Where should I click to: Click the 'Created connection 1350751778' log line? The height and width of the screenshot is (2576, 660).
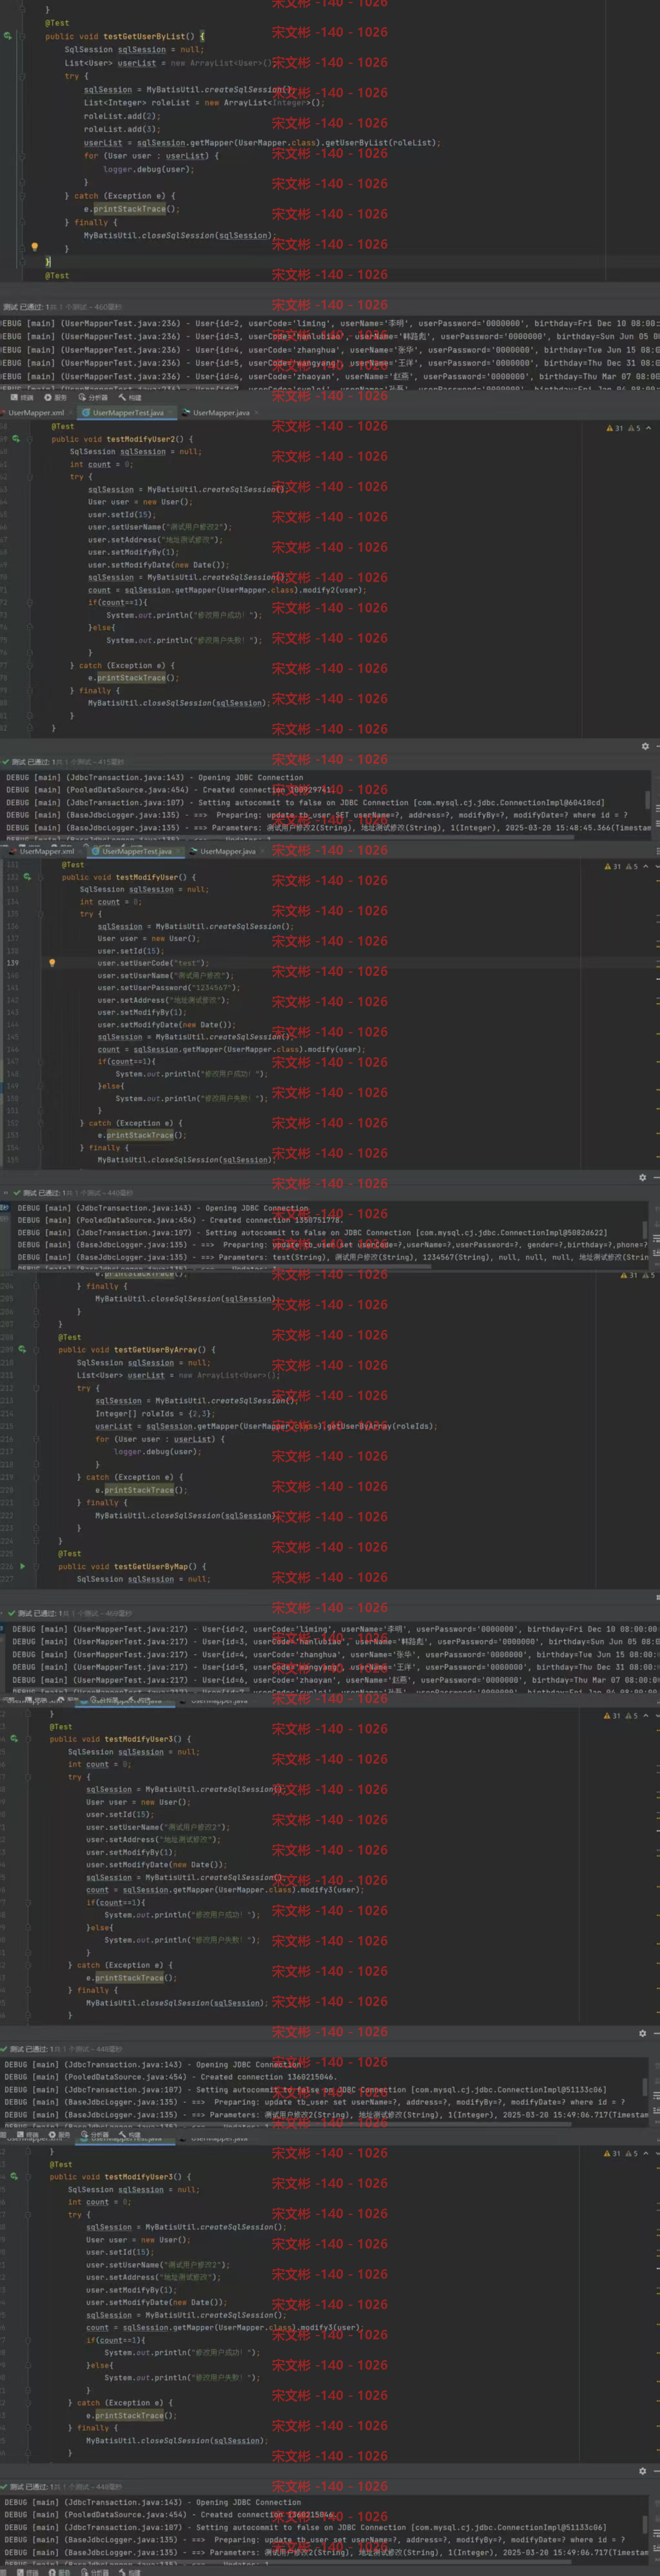click(180, 1220)
